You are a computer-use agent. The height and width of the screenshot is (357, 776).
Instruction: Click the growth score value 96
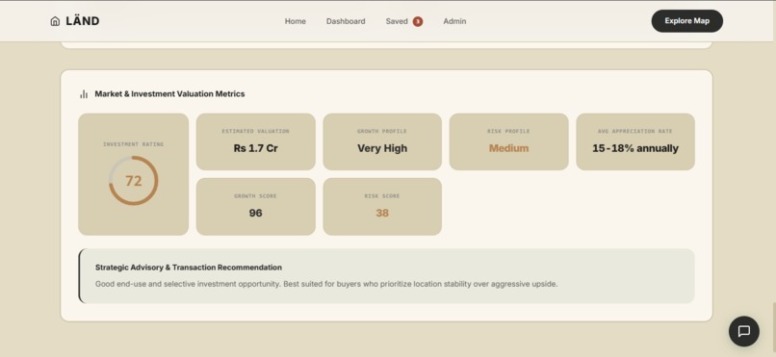coord(255,213)
